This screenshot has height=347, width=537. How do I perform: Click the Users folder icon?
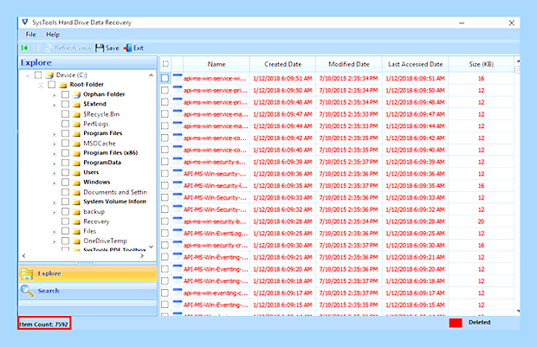tap(76, 172)
